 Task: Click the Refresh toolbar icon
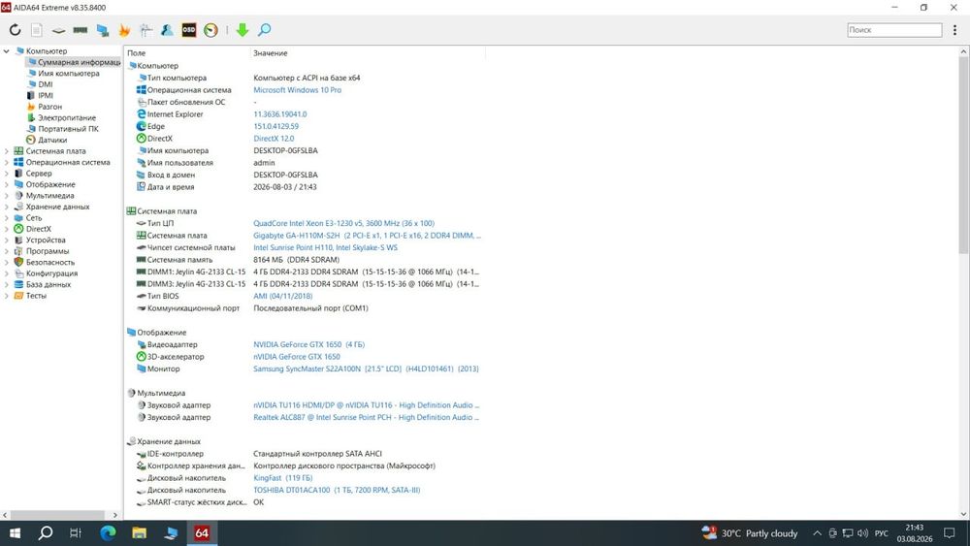point(15,30)
